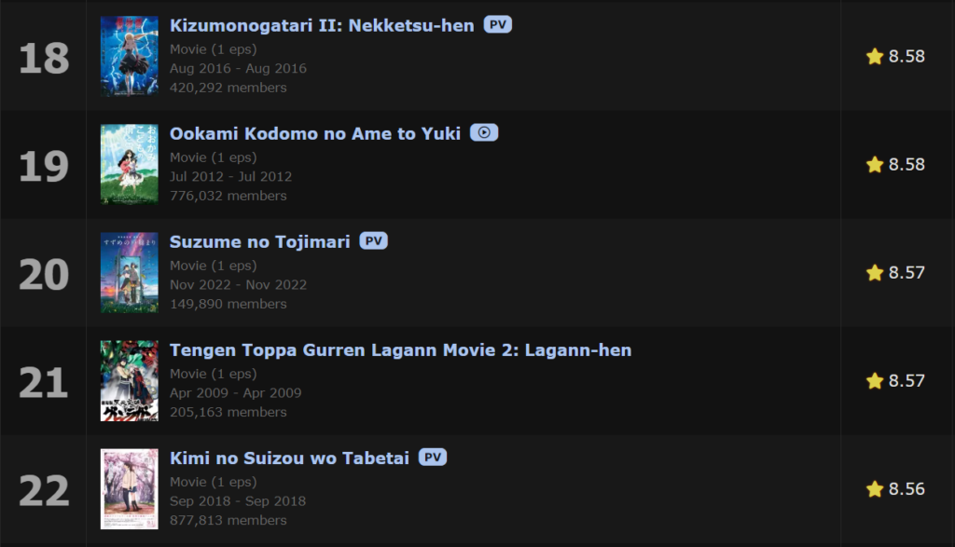Viewport: 955px width, 547px height.
Task: Open Tengen Toppa Gurren Lagann Movie 2 link
Action: (400, 350)
